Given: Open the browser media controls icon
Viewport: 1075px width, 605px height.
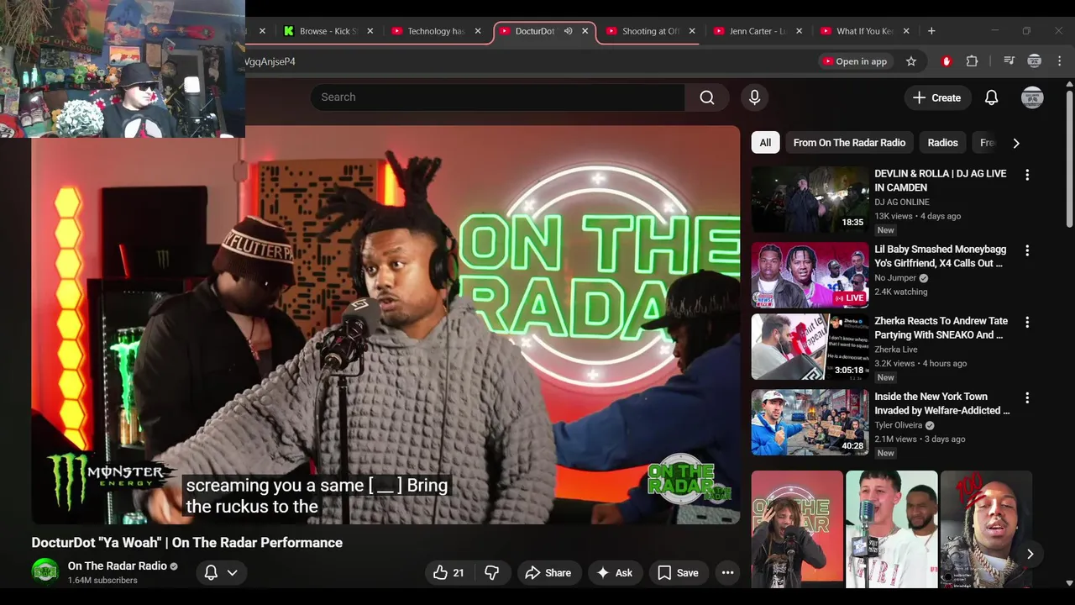Looking at the screenshot, I should pos(1009,61).
